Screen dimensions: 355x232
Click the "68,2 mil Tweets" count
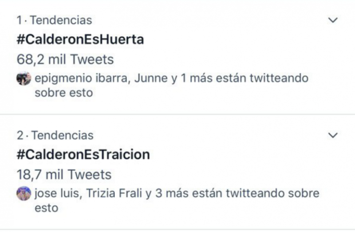(x=65, y=59)
